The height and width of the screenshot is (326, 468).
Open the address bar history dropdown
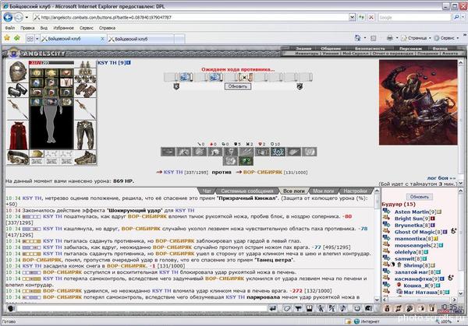click(352, 17)
